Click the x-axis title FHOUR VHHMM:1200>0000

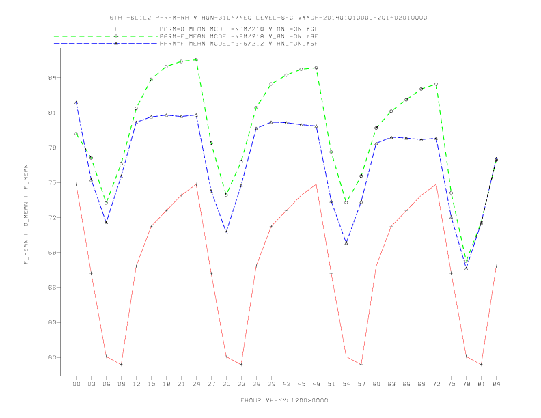[x=284, y=400]
